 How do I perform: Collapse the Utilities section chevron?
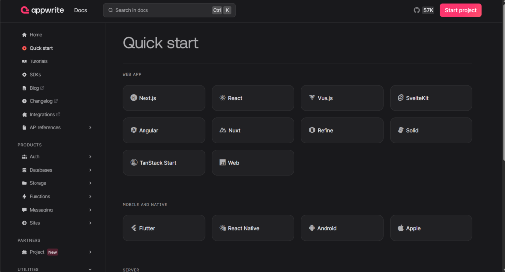[90, 269]
